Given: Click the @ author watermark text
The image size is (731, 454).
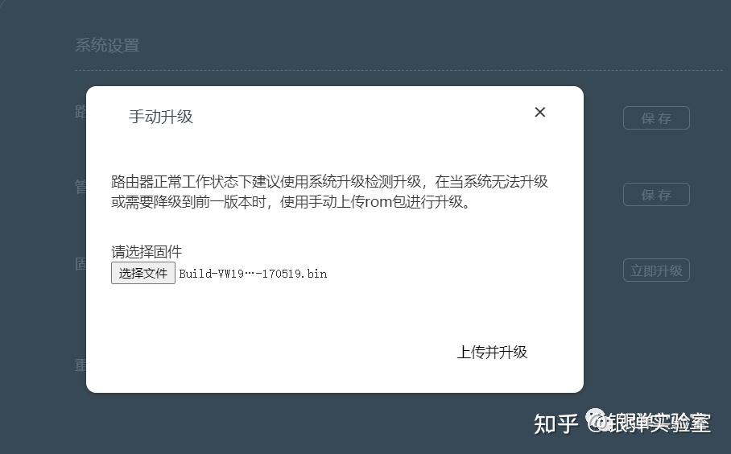Looking at the screenshot, I should point(648,422).
